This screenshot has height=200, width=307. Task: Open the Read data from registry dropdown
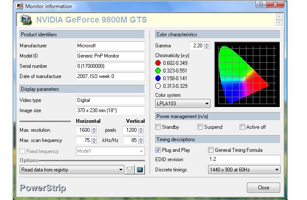point(72,170)
